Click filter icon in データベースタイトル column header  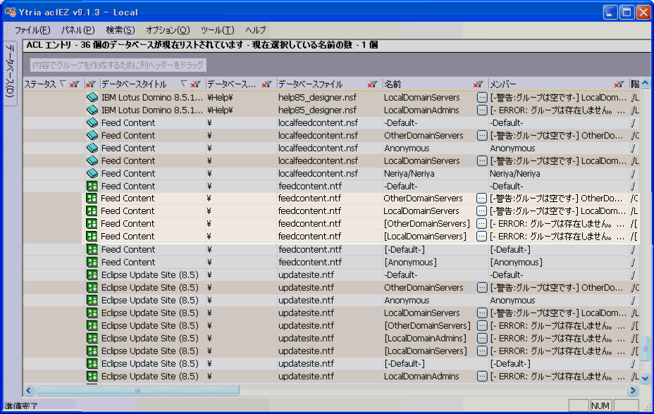tap(195, 84)
